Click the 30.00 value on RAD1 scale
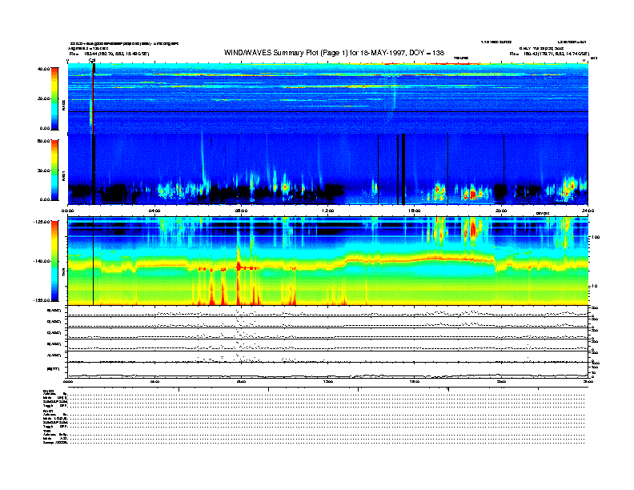Screen dimensions: 634x490 coord(44,171)
